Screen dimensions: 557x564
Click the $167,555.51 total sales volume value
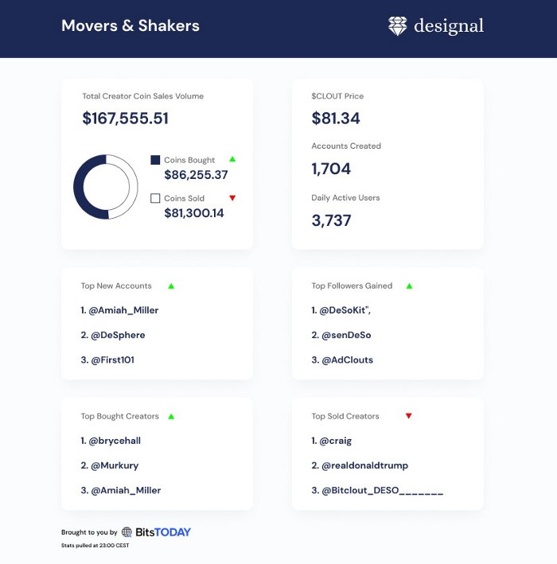(x=125, y=119)
